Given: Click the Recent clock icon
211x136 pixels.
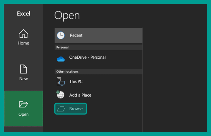Looking at the screenshot, I should click(x=61, y=35).
